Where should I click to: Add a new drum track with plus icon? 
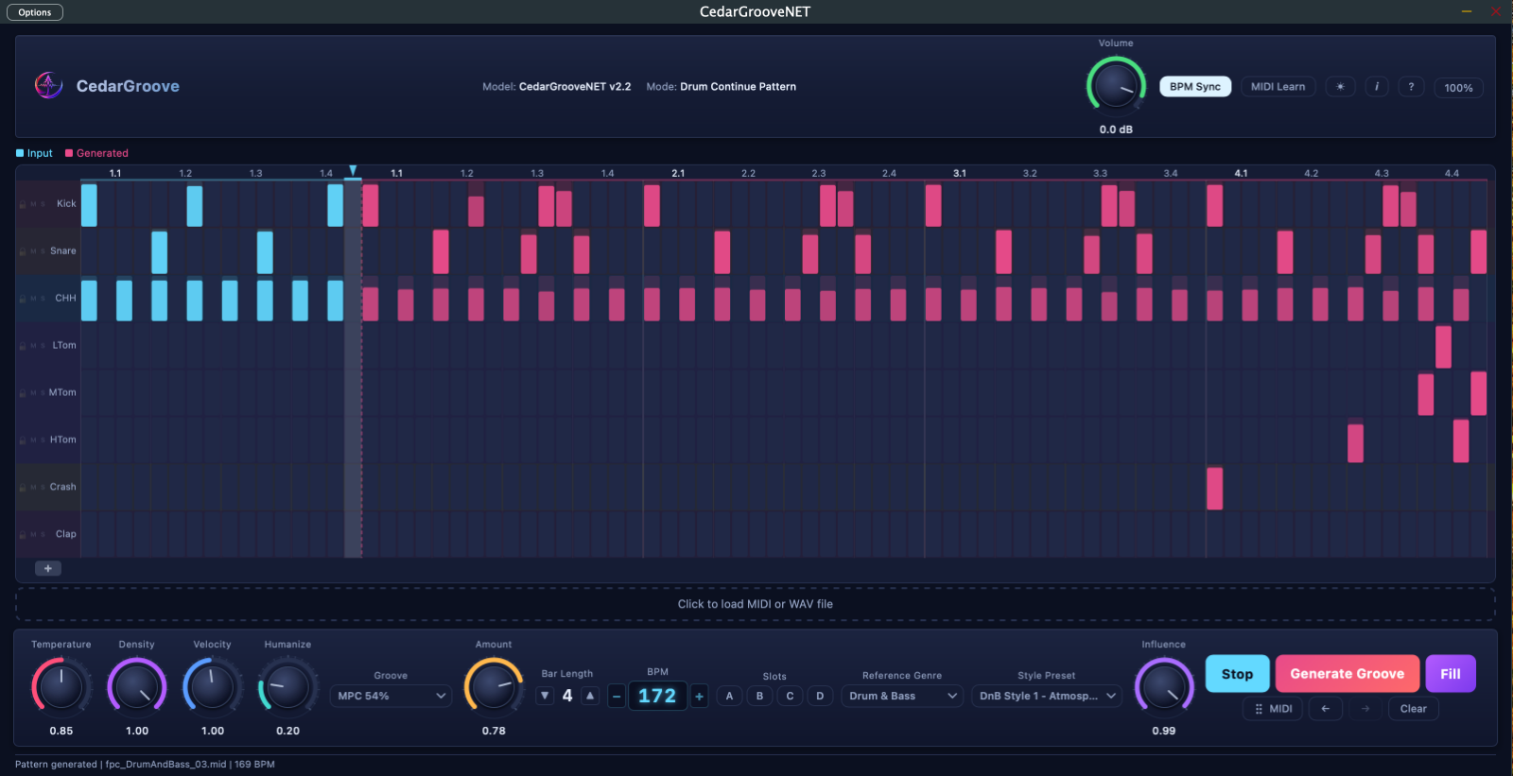pos(48,568)
